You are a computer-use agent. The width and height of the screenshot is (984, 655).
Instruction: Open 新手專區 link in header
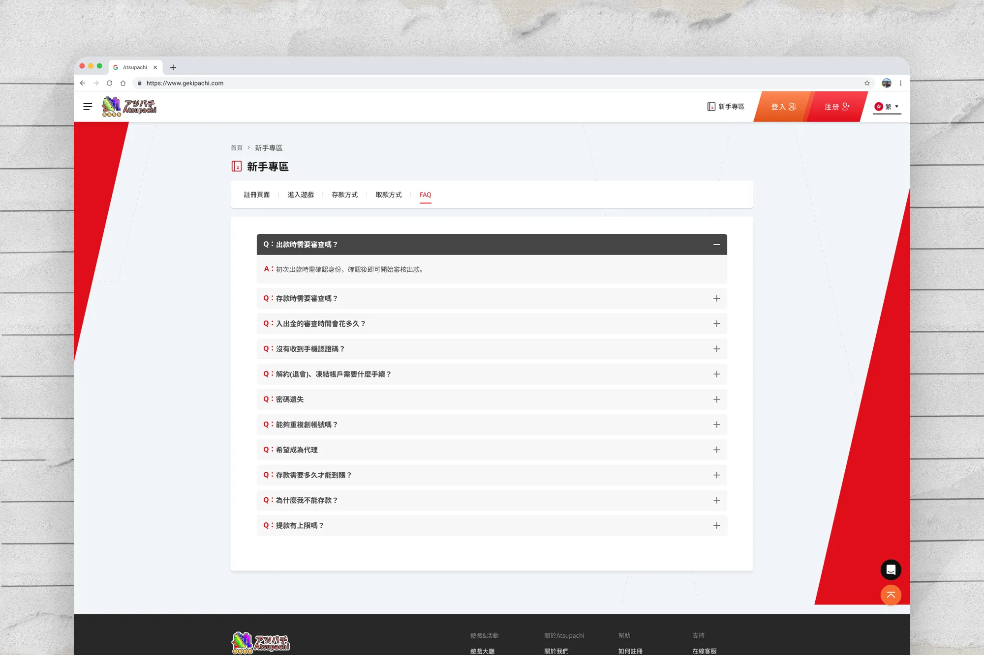pos(726,107)
